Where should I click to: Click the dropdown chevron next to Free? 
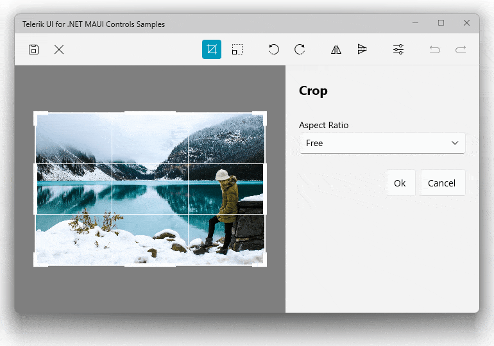[455, 143]
